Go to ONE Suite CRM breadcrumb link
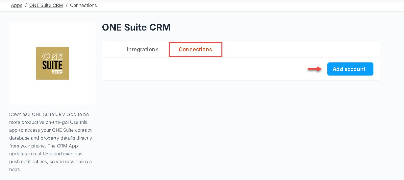This screenshot has height=180, width=404. pos(46,5)
